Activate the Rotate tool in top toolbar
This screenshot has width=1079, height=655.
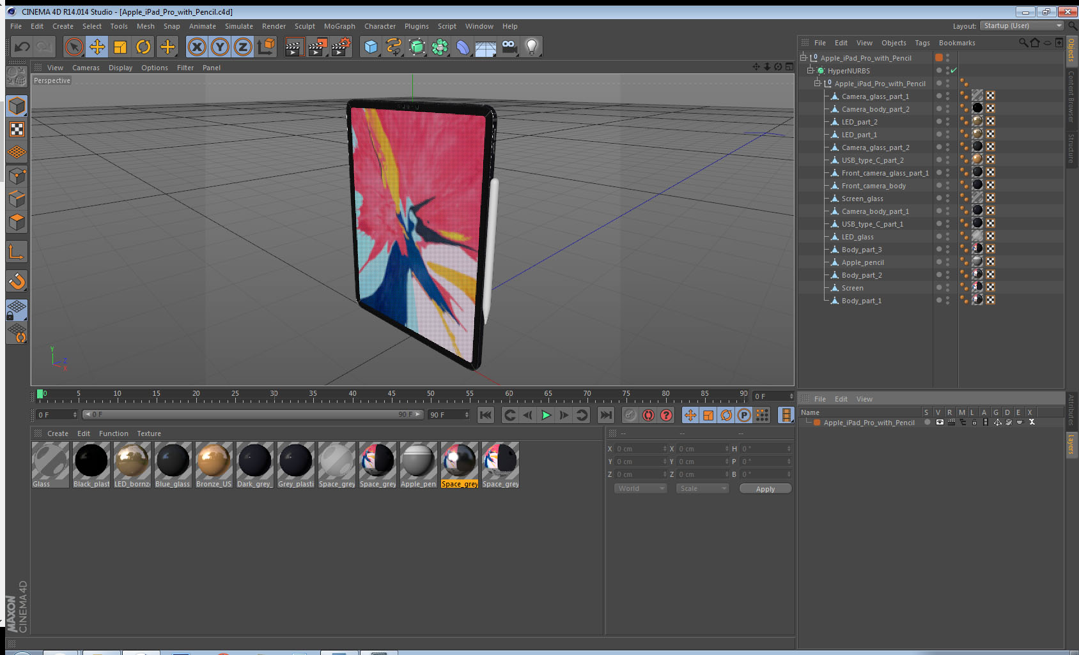(x=143, y=47)
